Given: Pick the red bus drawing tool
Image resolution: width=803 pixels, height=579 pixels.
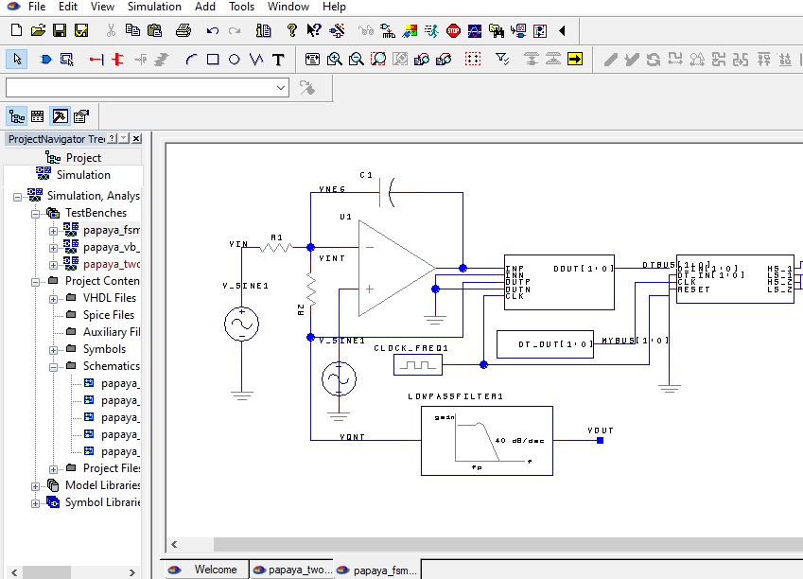Looking at the screenshot, I should click(x=118, y=60).
